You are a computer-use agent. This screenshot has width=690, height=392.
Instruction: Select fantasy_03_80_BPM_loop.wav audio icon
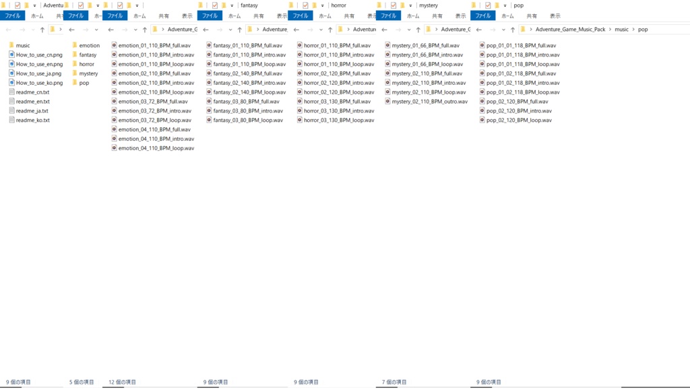tap(209, 120)
